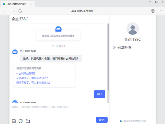Select the 与企点ITSSC交谈中 tab

[17, 4]
